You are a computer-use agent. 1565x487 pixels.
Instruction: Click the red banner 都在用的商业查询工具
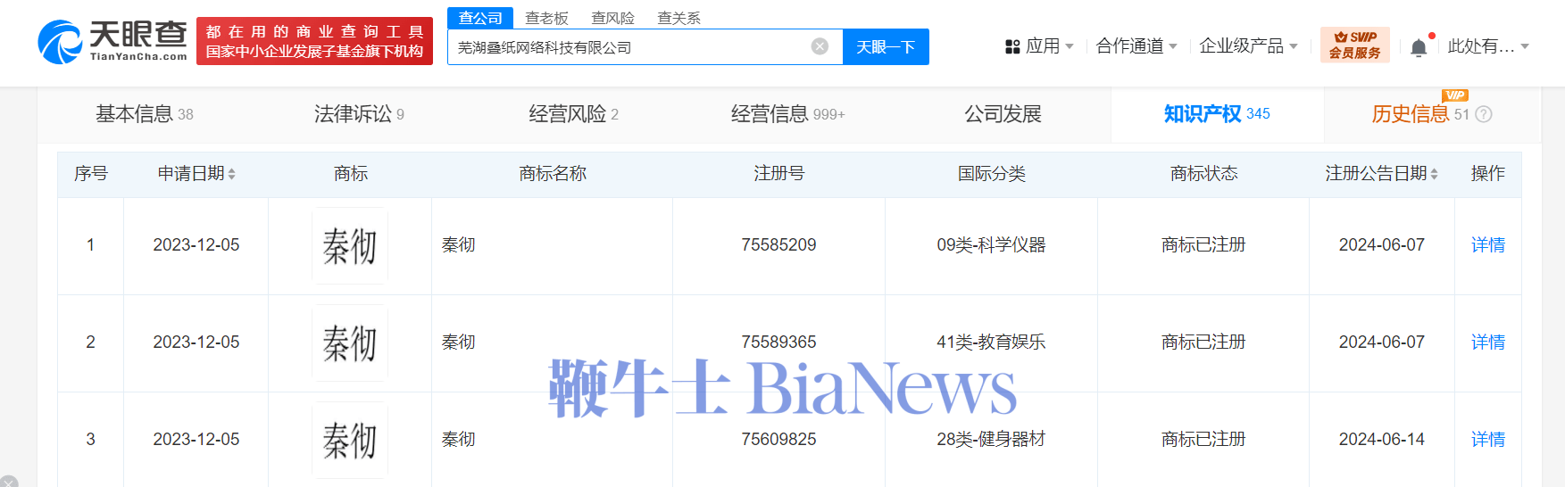tap(314, 42)
